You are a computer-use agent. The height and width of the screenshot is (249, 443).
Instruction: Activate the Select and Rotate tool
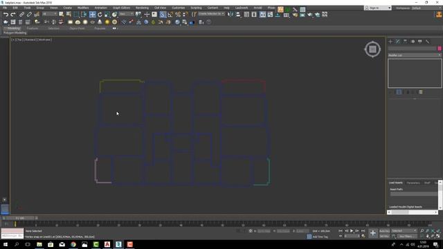click(x=100, y=14)
